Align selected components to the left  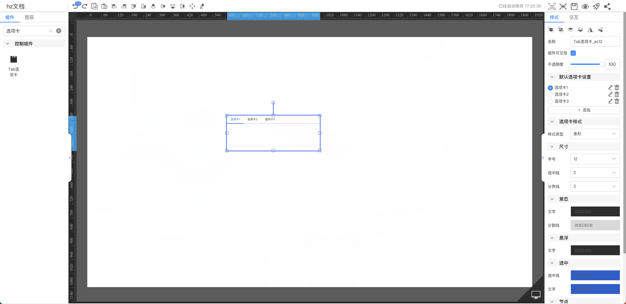[114, 6]
